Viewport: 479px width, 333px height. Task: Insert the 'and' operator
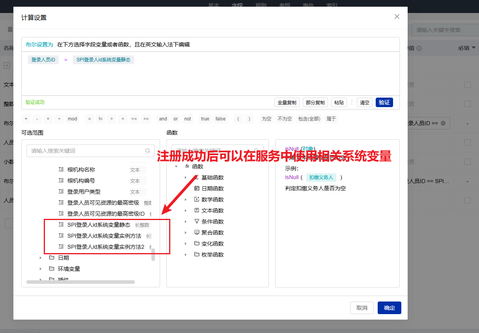(x=163, y=119)
